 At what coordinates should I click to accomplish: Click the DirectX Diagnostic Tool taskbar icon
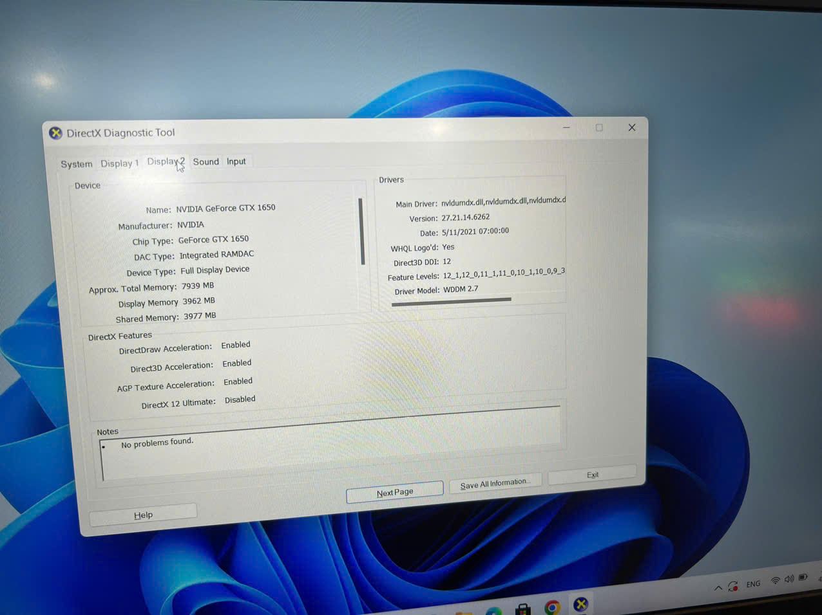tap(581, 604)
